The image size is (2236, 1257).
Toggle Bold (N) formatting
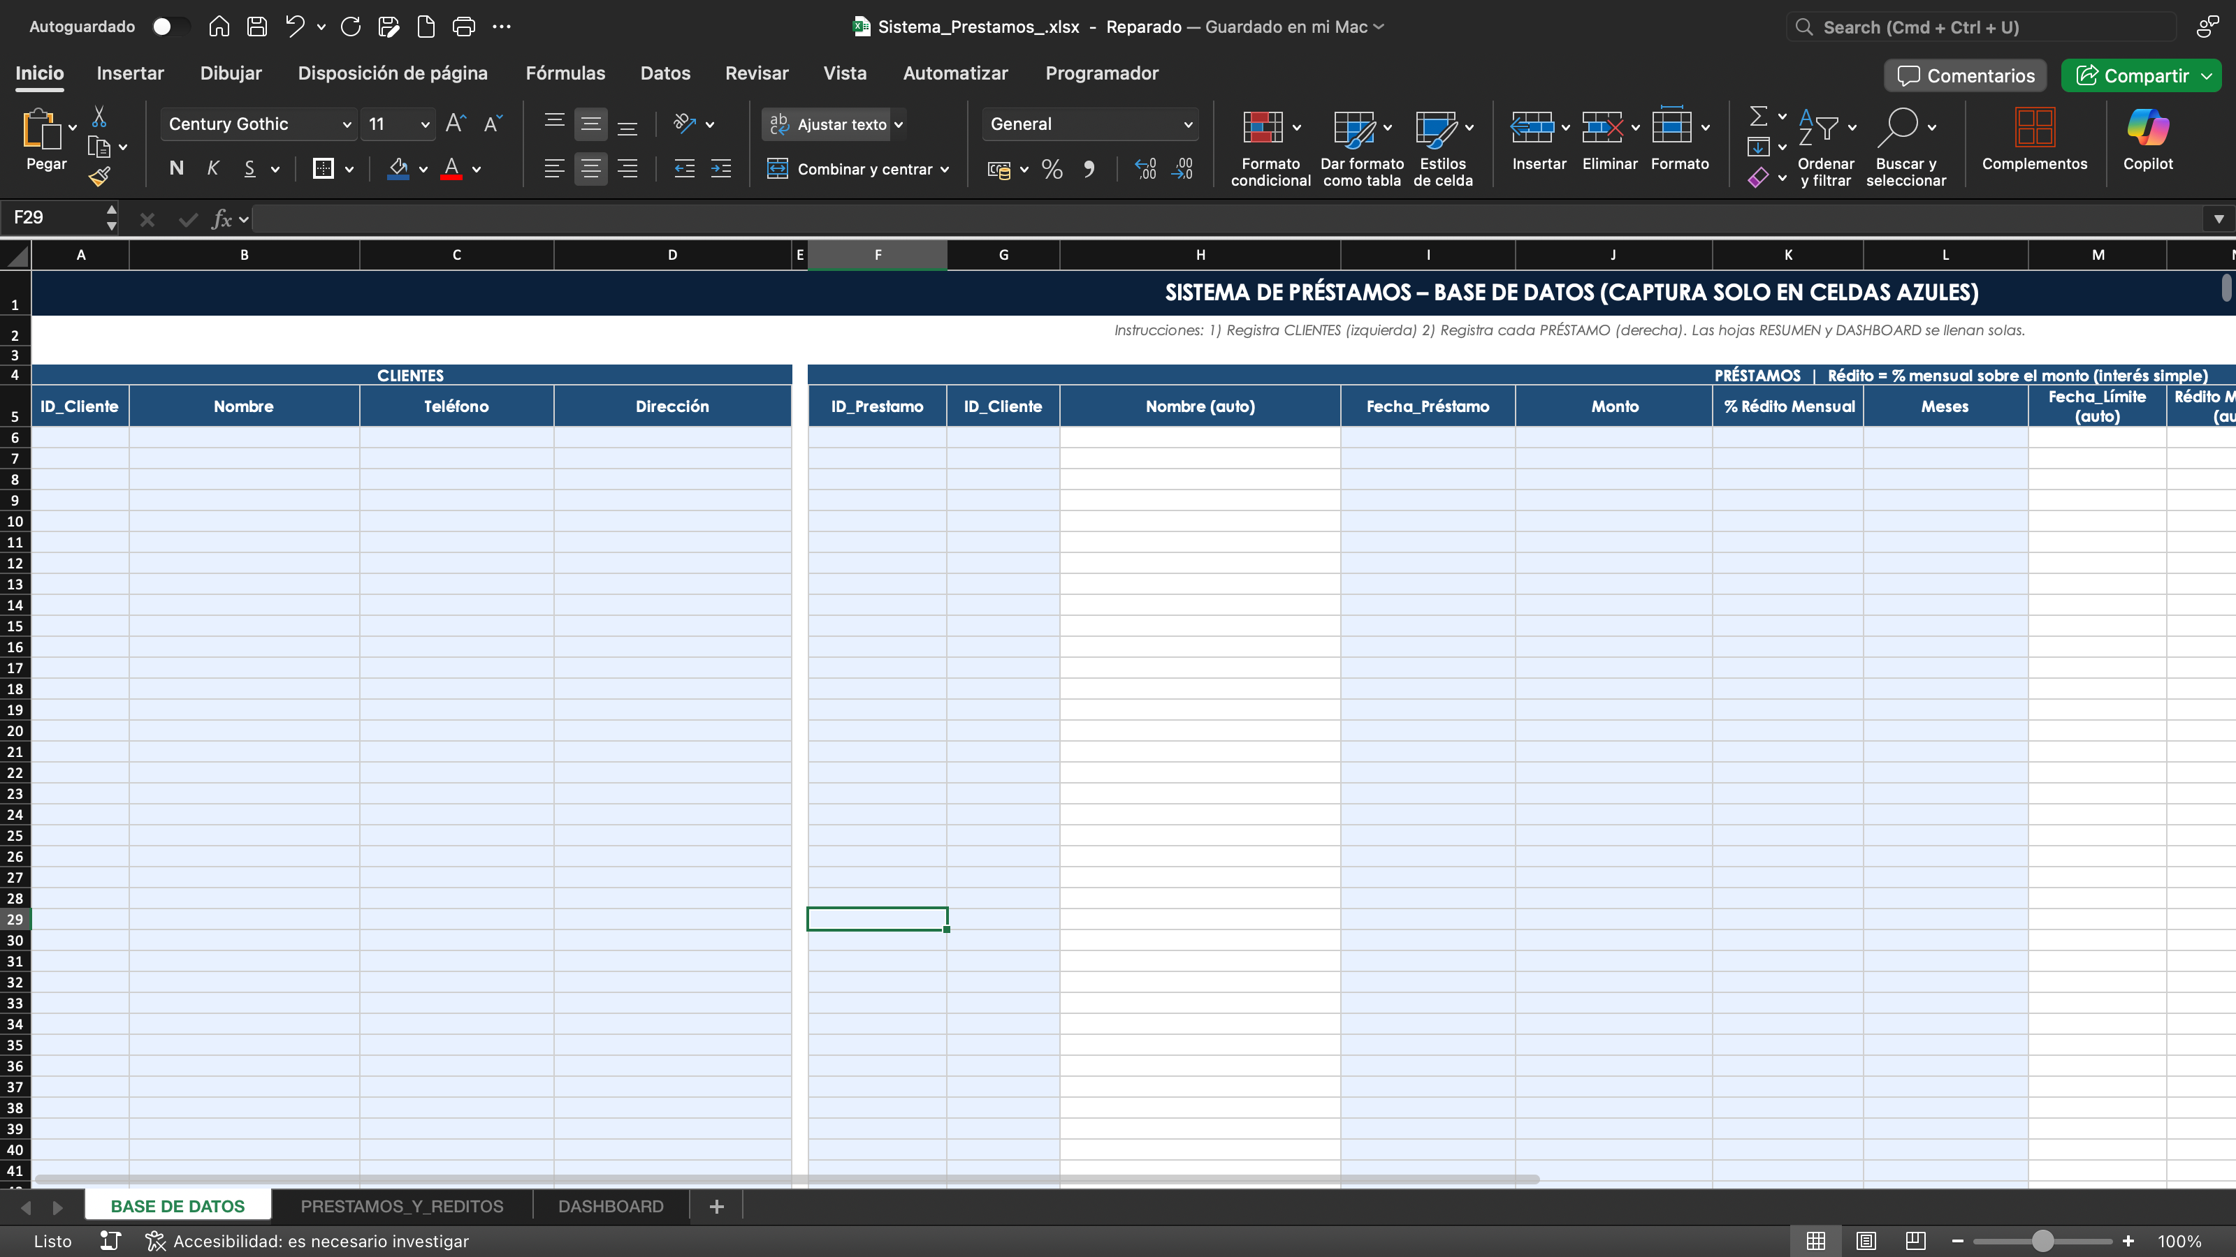[176, 169]
